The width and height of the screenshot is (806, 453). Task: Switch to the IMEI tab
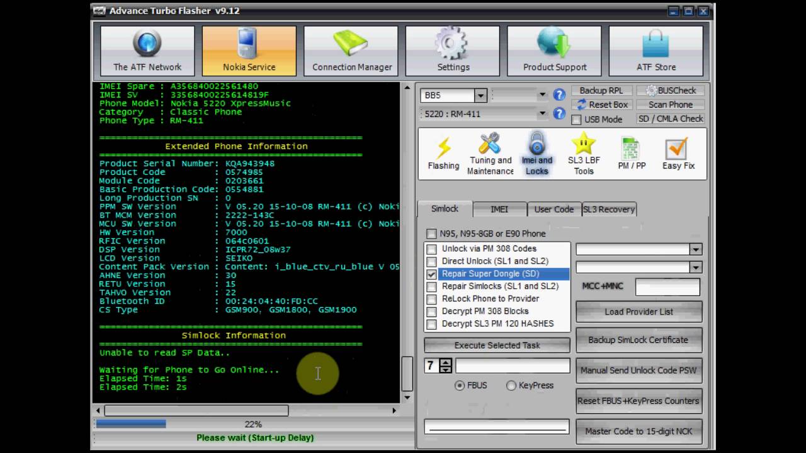click(499, 210)
